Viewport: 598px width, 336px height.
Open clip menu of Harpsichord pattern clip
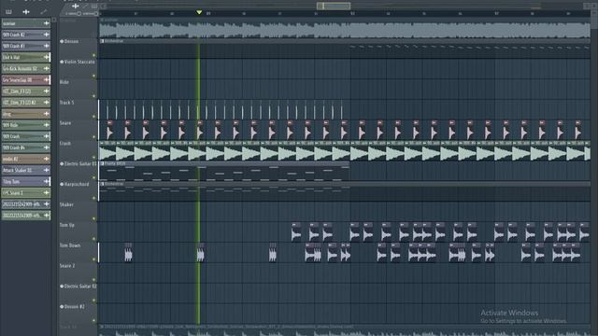102,184
